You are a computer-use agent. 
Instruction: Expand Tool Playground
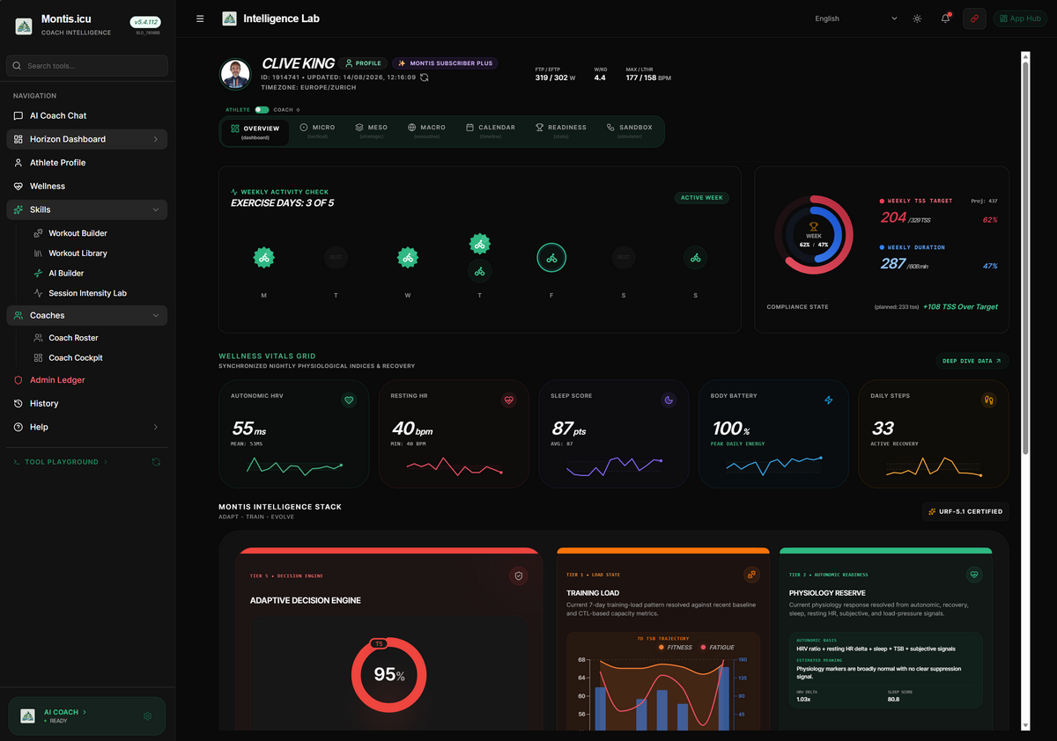[x=61, y=462]
